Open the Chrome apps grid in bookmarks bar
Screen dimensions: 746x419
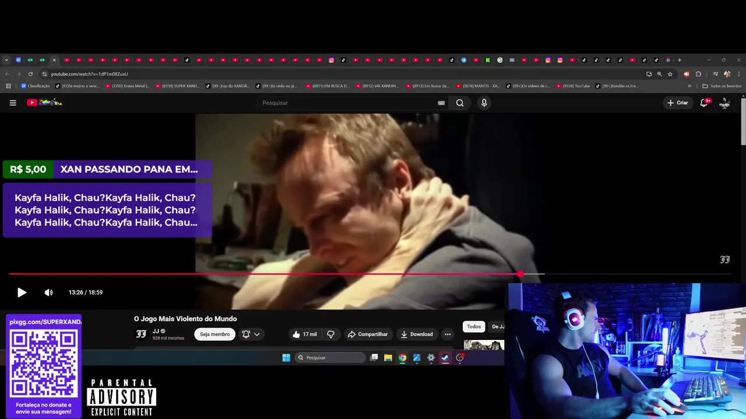pyautogui.click(x=8, y=86)
